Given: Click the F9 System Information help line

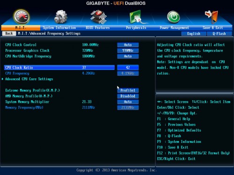Looking at the screenshot, I should (179, 142).
